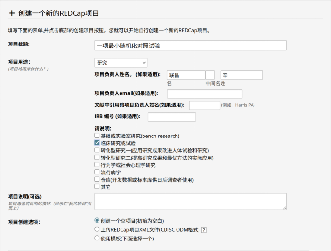Enable the 转化型研究二 checkbox

coord(97,157)
